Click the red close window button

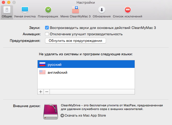tap(3, 2)
